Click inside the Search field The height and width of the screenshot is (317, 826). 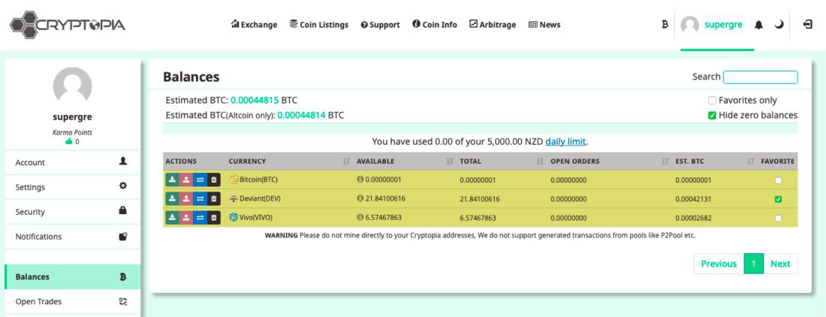pyautogui.click(x=760, y=77)
